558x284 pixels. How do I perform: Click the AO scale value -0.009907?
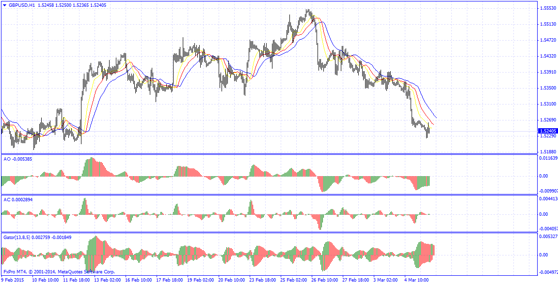[549, 191]
